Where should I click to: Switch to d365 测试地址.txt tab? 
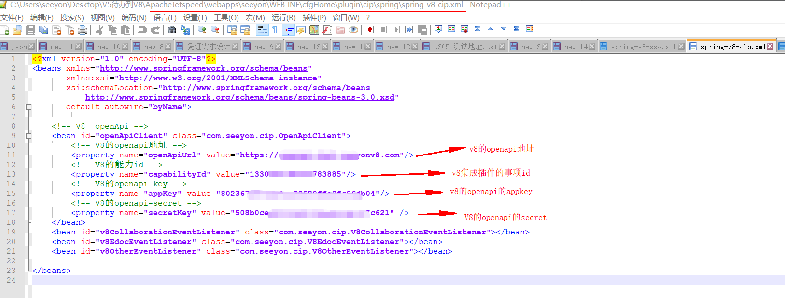point(464,47)
